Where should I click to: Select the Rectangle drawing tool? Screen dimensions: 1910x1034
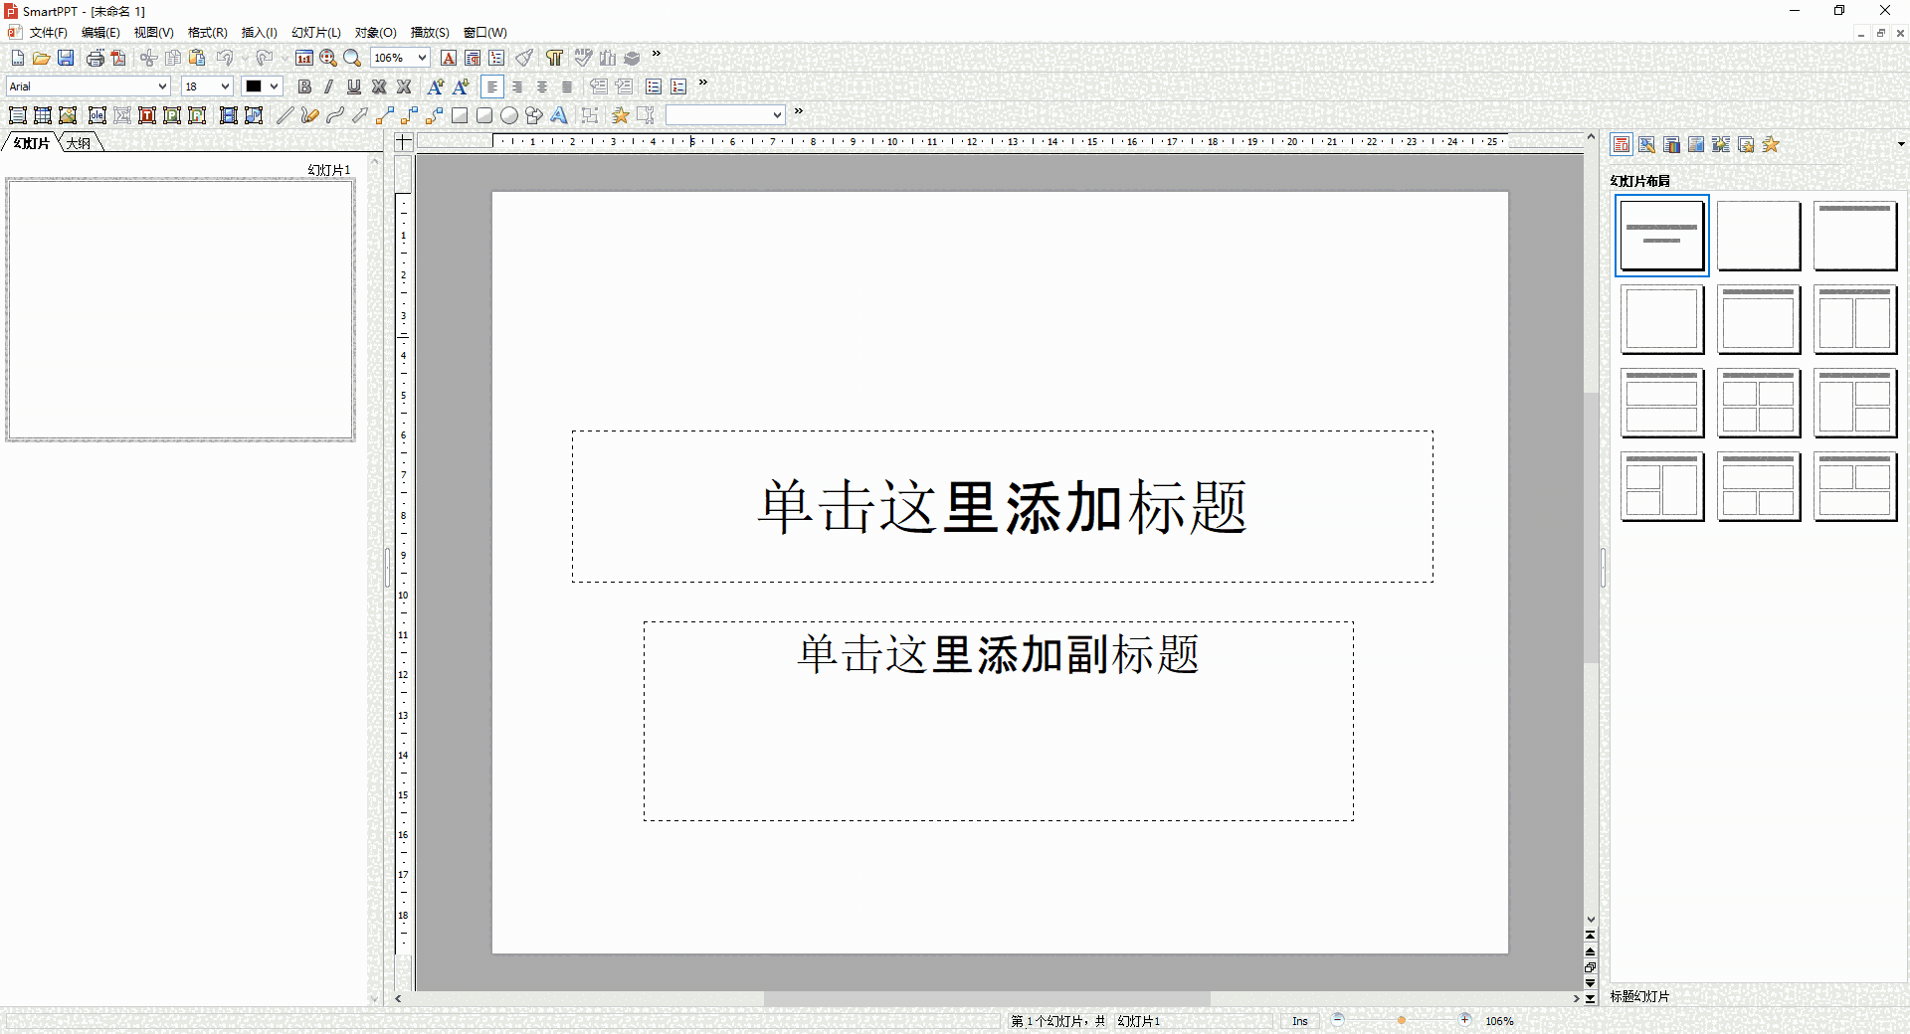coord(460,115)
